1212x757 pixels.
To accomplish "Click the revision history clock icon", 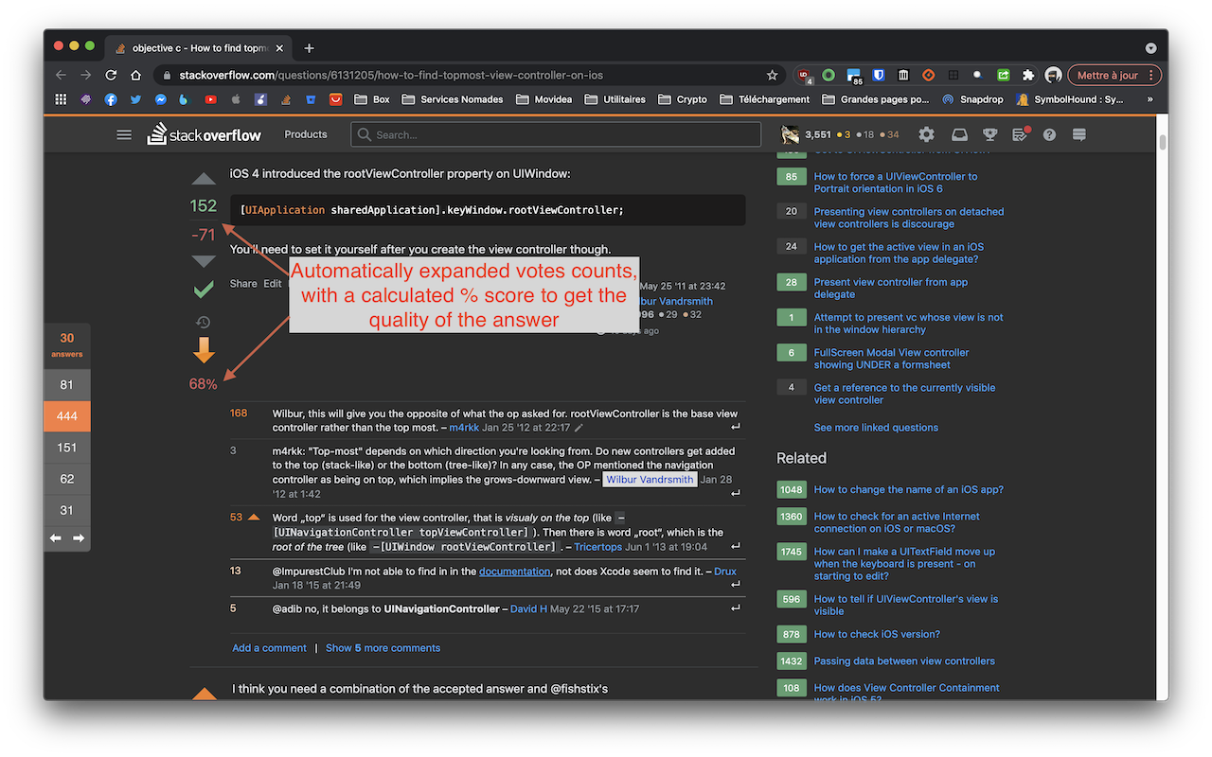I will (x=203, y=322).
